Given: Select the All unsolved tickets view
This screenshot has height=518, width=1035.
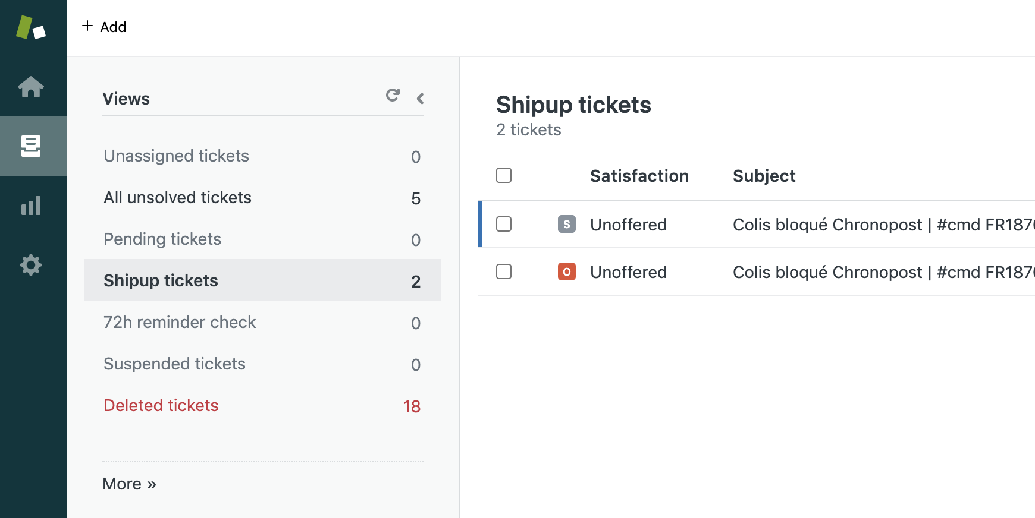Looking at the screenshot, I should pyautogui.click(x=177, y=197).
